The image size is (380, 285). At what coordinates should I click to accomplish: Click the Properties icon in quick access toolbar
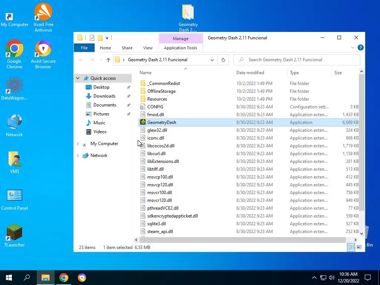click(92, 38)
